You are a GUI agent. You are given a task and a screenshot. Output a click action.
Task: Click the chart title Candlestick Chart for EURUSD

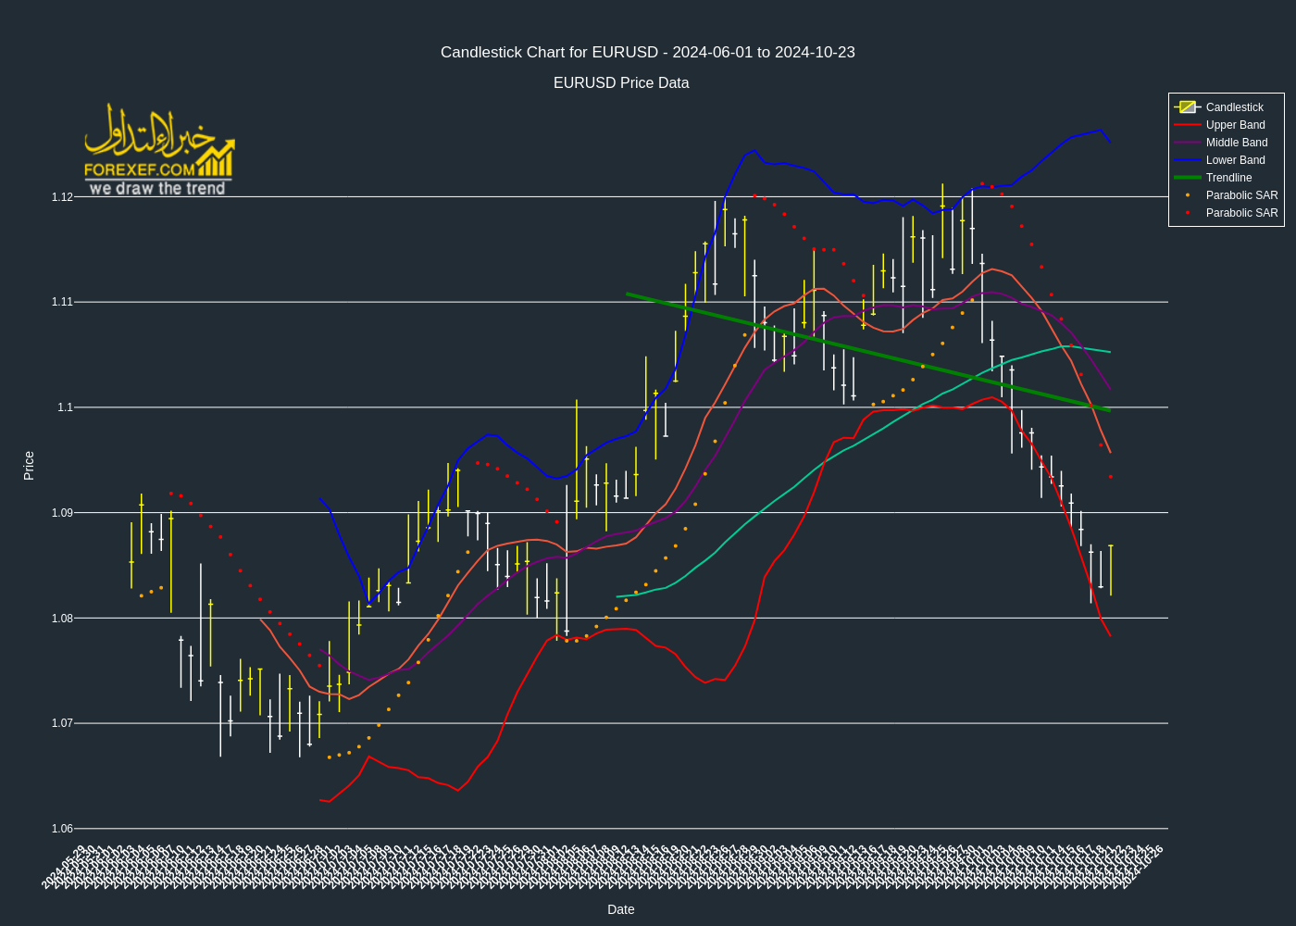coord(648,53)
